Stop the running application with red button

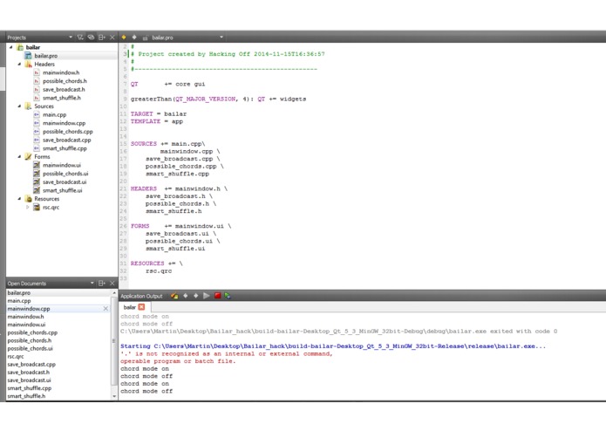(218, 296)
